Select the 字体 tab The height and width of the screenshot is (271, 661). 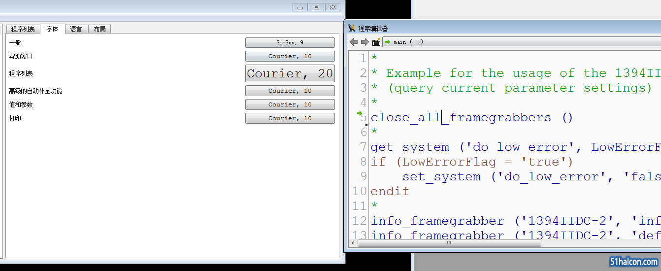52,29
